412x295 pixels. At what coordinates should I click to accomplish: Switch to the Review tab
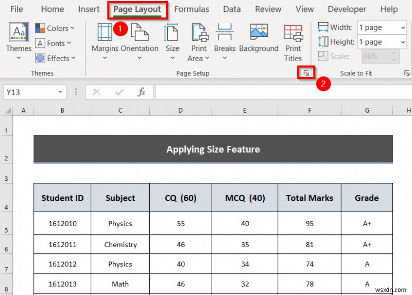[268, 9]
